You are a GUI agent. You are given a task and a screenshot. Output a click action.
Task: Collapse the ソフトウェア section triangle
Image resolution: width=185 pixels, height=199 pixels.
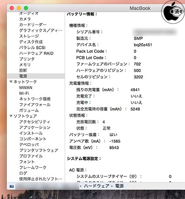11,116
